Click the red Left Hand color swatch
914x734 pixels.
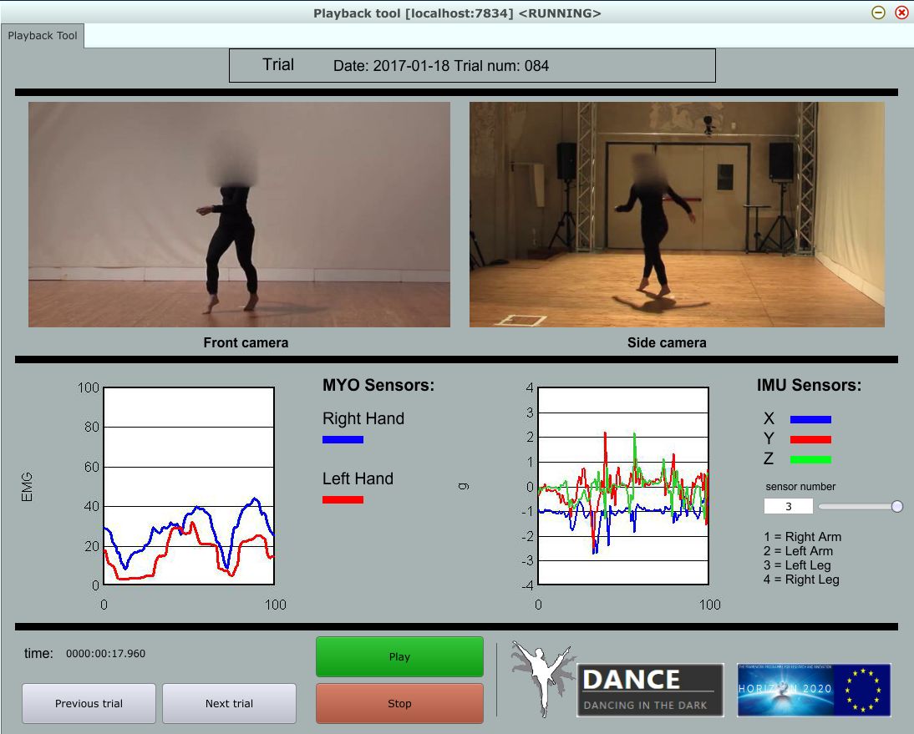[343, 499]
